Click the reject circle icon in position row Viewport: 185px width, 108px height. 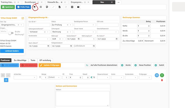pyautogui.click(x=3, y=75)
